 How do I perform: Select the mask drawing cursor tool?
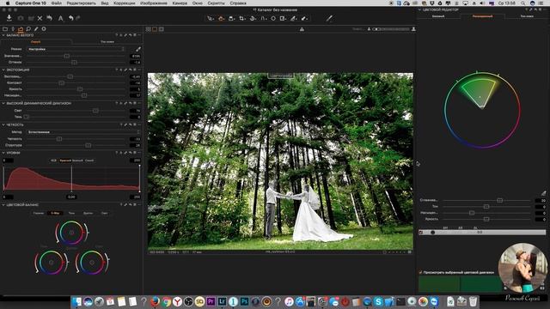coord(283,18)
